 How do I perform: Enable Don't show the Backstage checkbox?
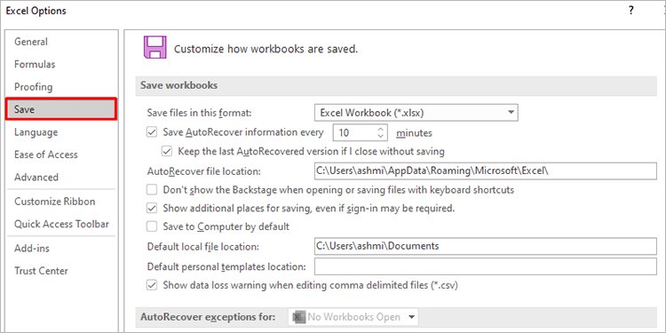click(x=152, y=189)
